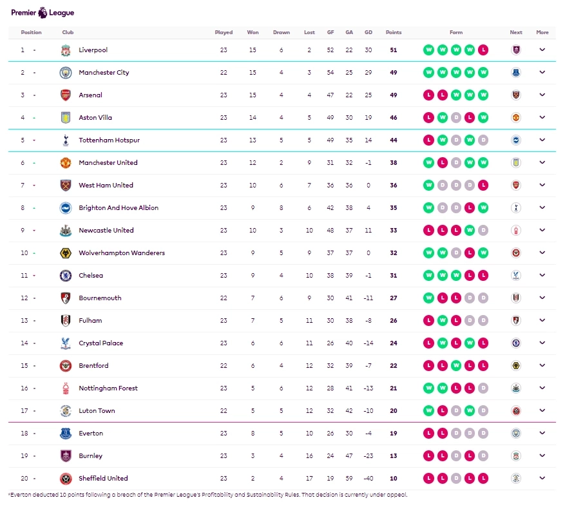
Task: Click the Arsenal club crest
Action: (x=65, y=95)
